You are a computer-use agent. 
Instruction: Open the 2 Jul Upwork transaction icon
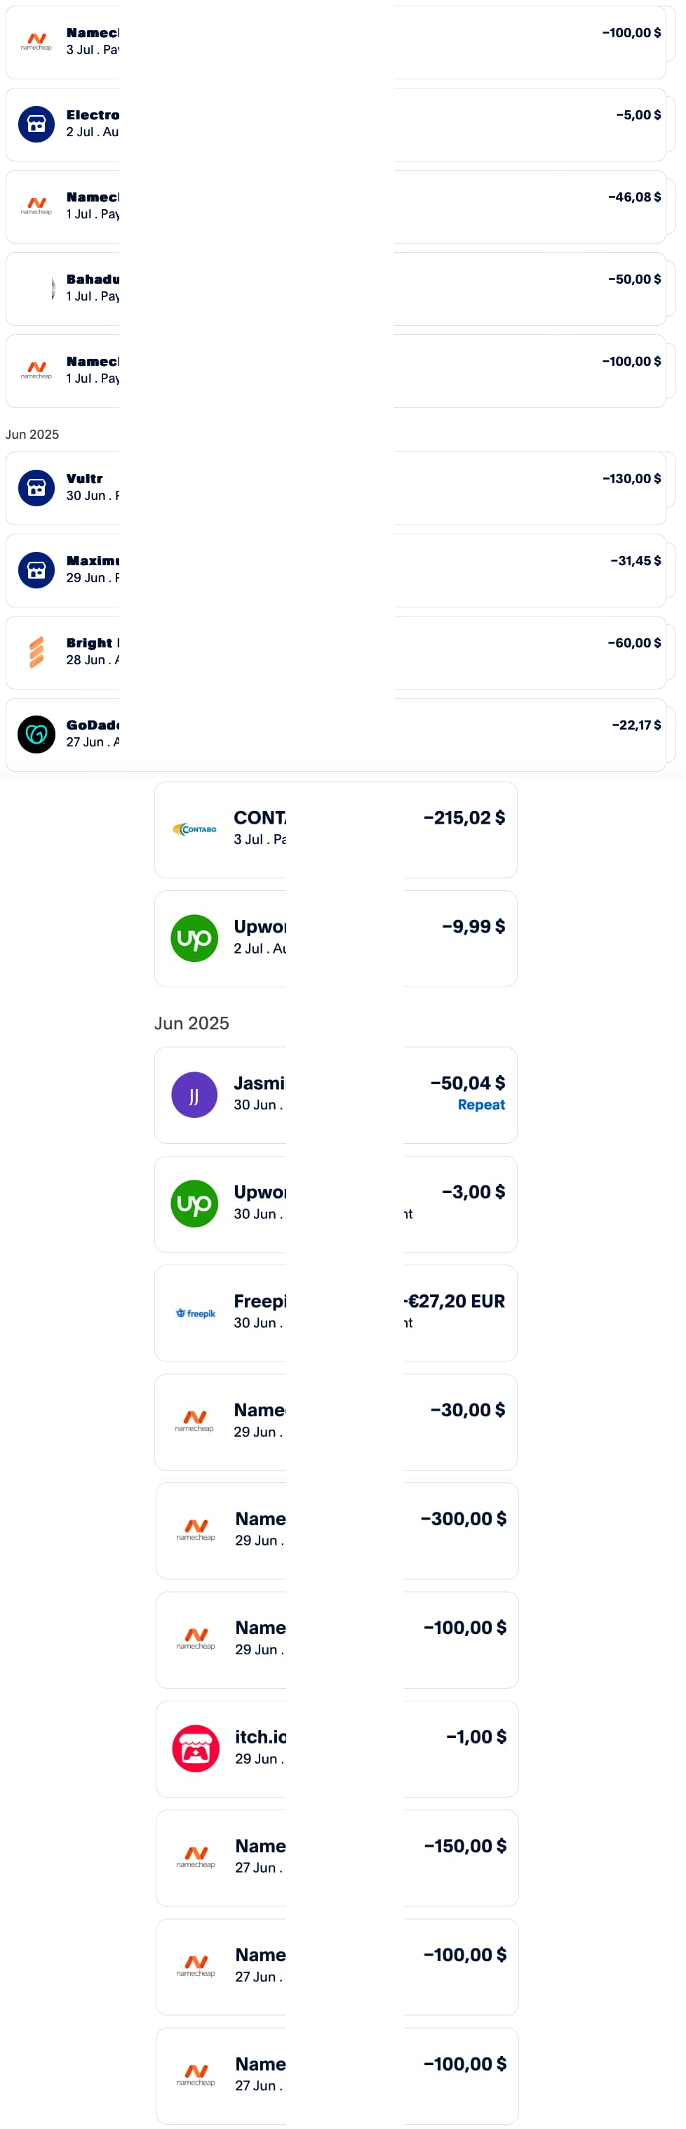click(194, 938)
